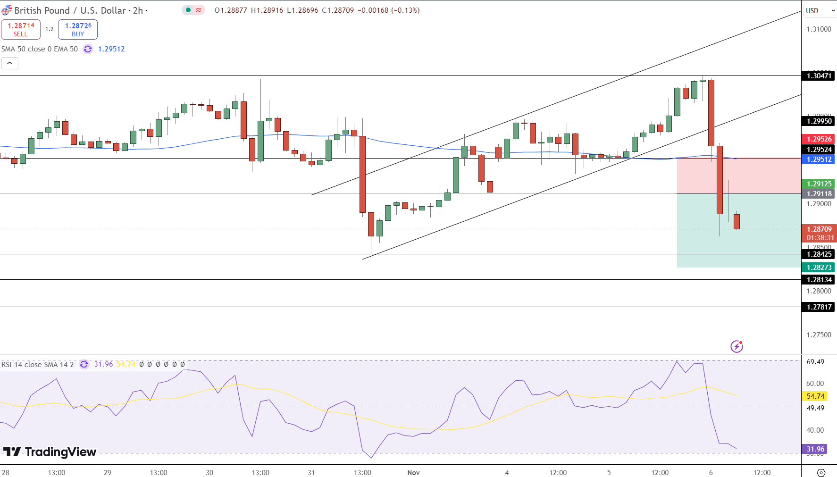
Task: Click the lightning flash idea icon
Action: (x=737, y=347)
